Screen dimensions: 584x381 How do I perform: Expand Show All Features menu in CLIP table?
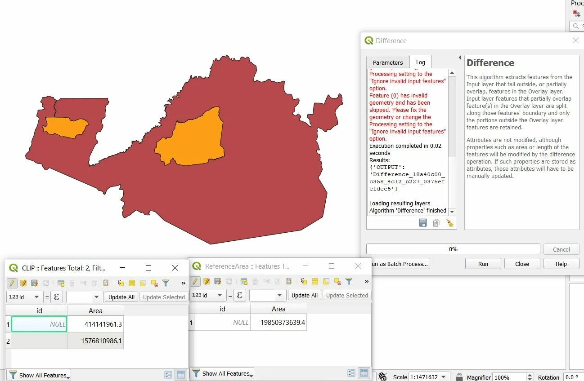pos(39,375)
